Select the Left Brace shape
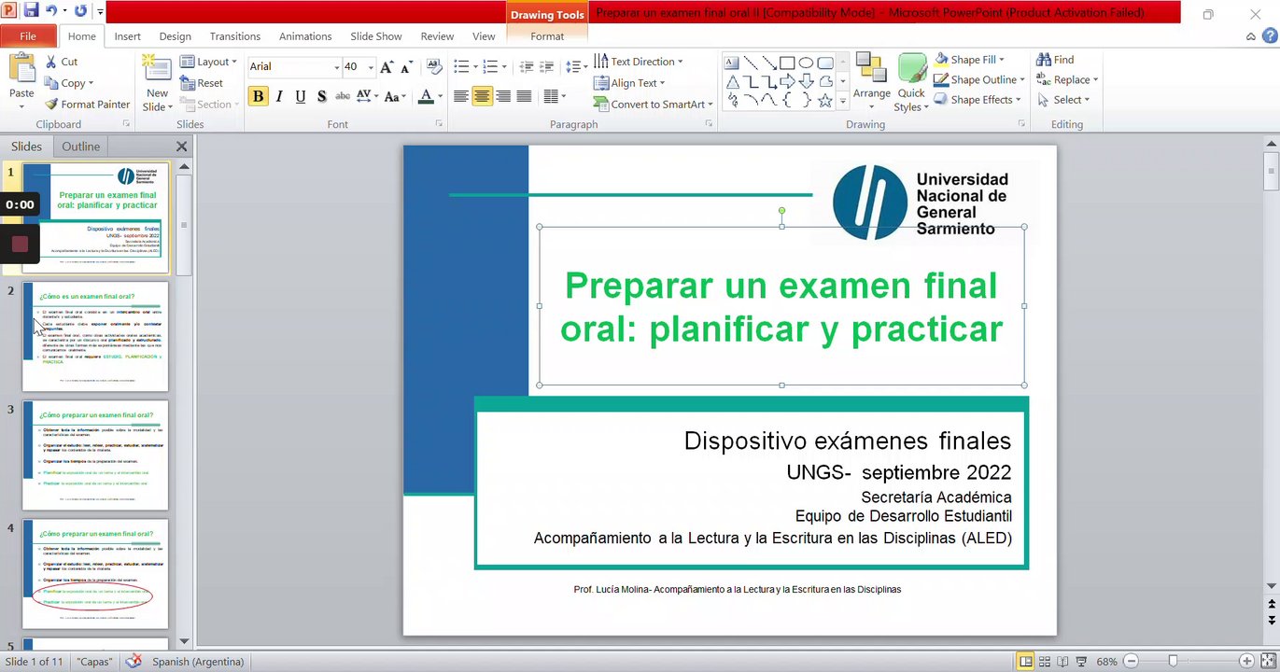1280x672 pixels. [787, 100]
